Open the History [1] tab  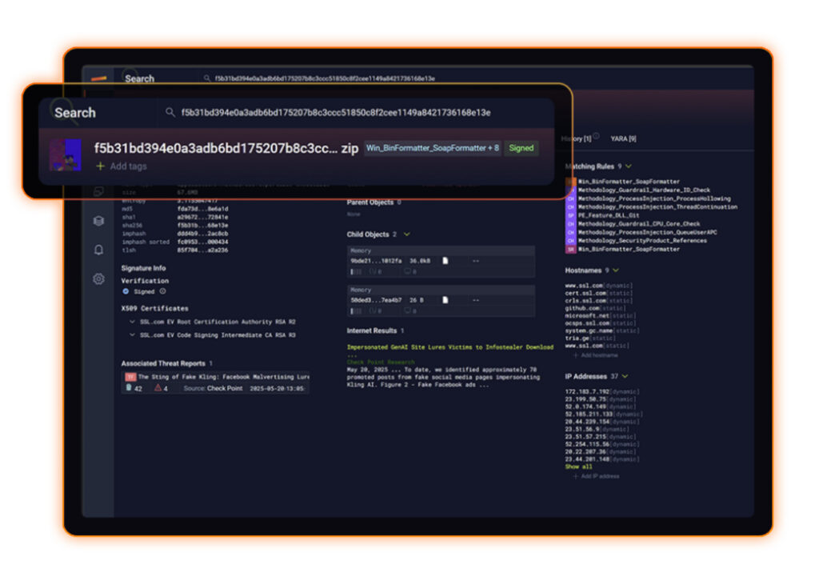click(576, 138)
